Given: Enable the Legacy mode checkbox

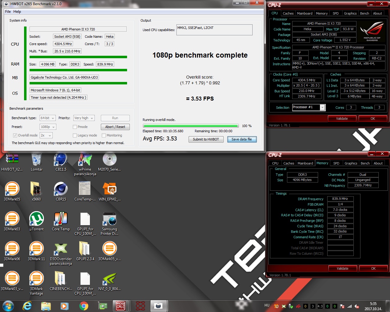Looking at the screenshot, I should (x=75, y=135).
